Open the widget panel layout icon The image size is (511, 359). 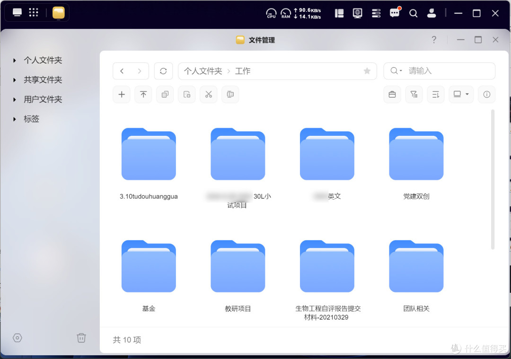pos(339,13)
